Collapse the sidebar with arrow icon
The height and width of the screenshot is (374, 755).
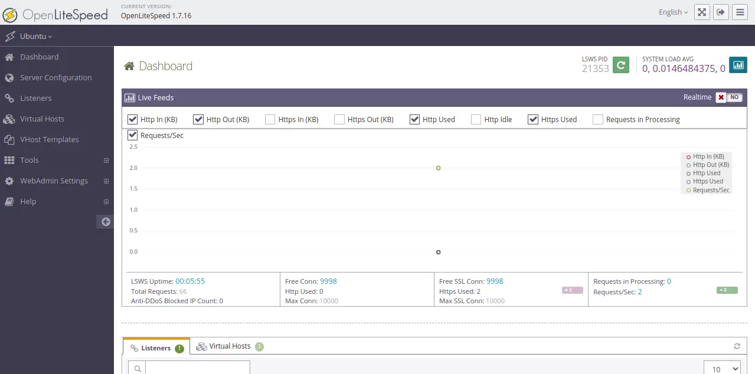pos(106,222)
